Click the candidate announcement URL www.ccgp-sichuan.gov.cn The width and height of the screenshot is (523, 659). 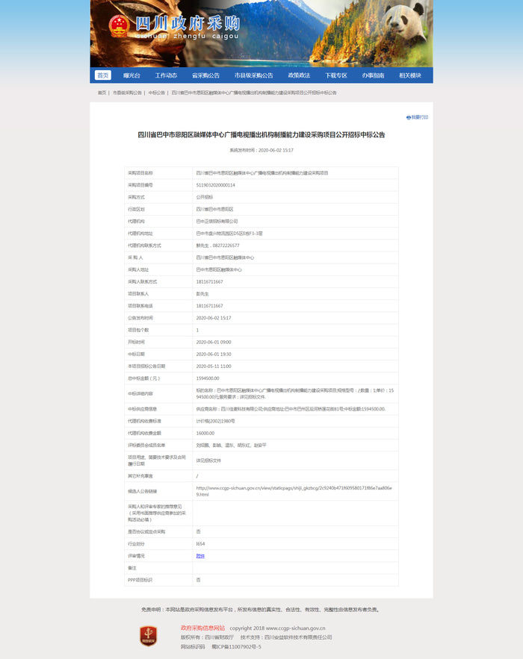point(294,491)
